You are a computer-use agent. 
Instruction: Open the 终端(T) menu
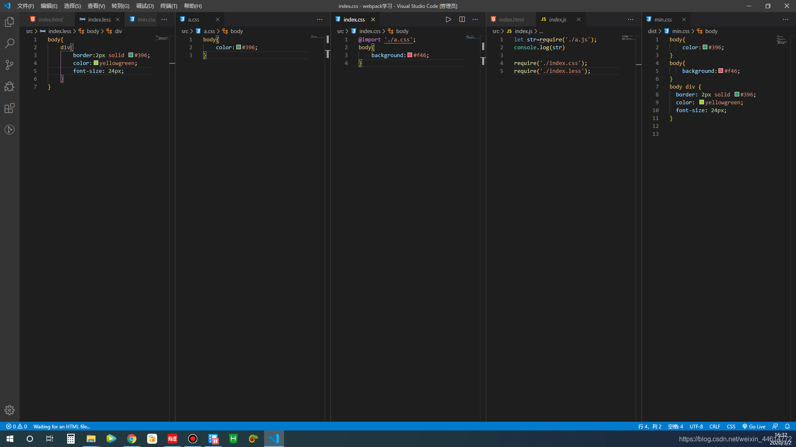pos(169,6)
